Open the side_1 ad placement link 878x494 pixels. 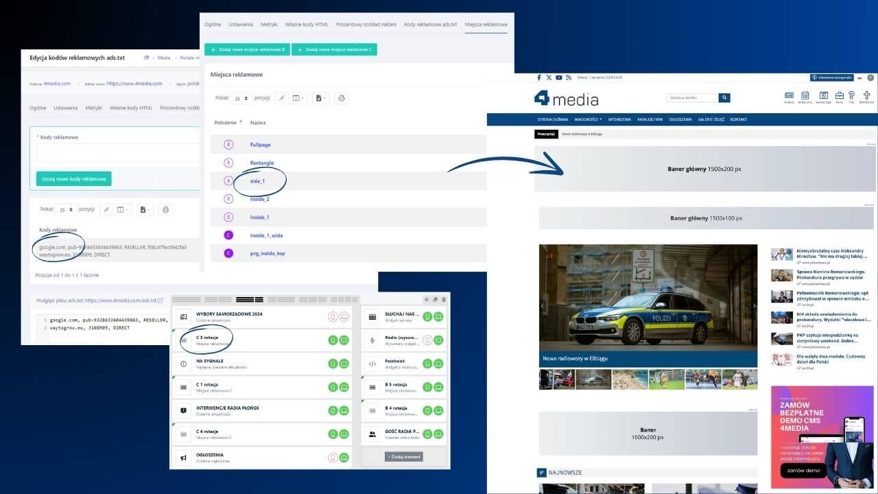click(x=257, y=181)
